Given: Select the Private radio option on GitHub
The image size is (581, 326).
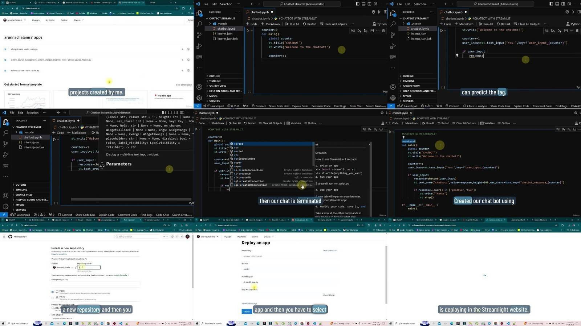Looking at the screenshot, I should [52, 298].
